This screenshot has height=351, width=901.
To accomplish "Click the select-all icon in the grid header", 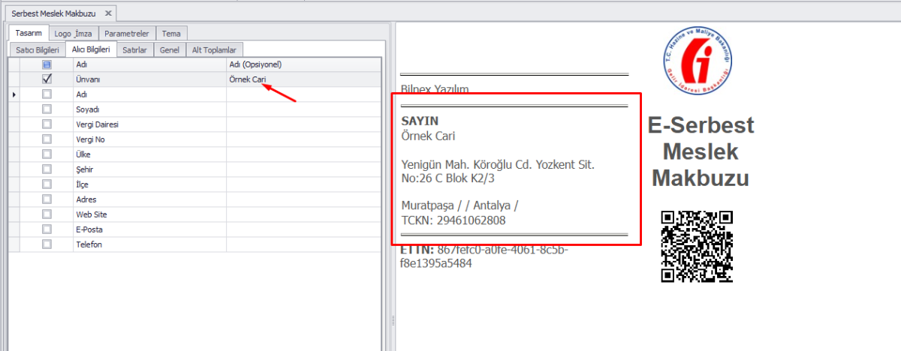I will (47, 65).
